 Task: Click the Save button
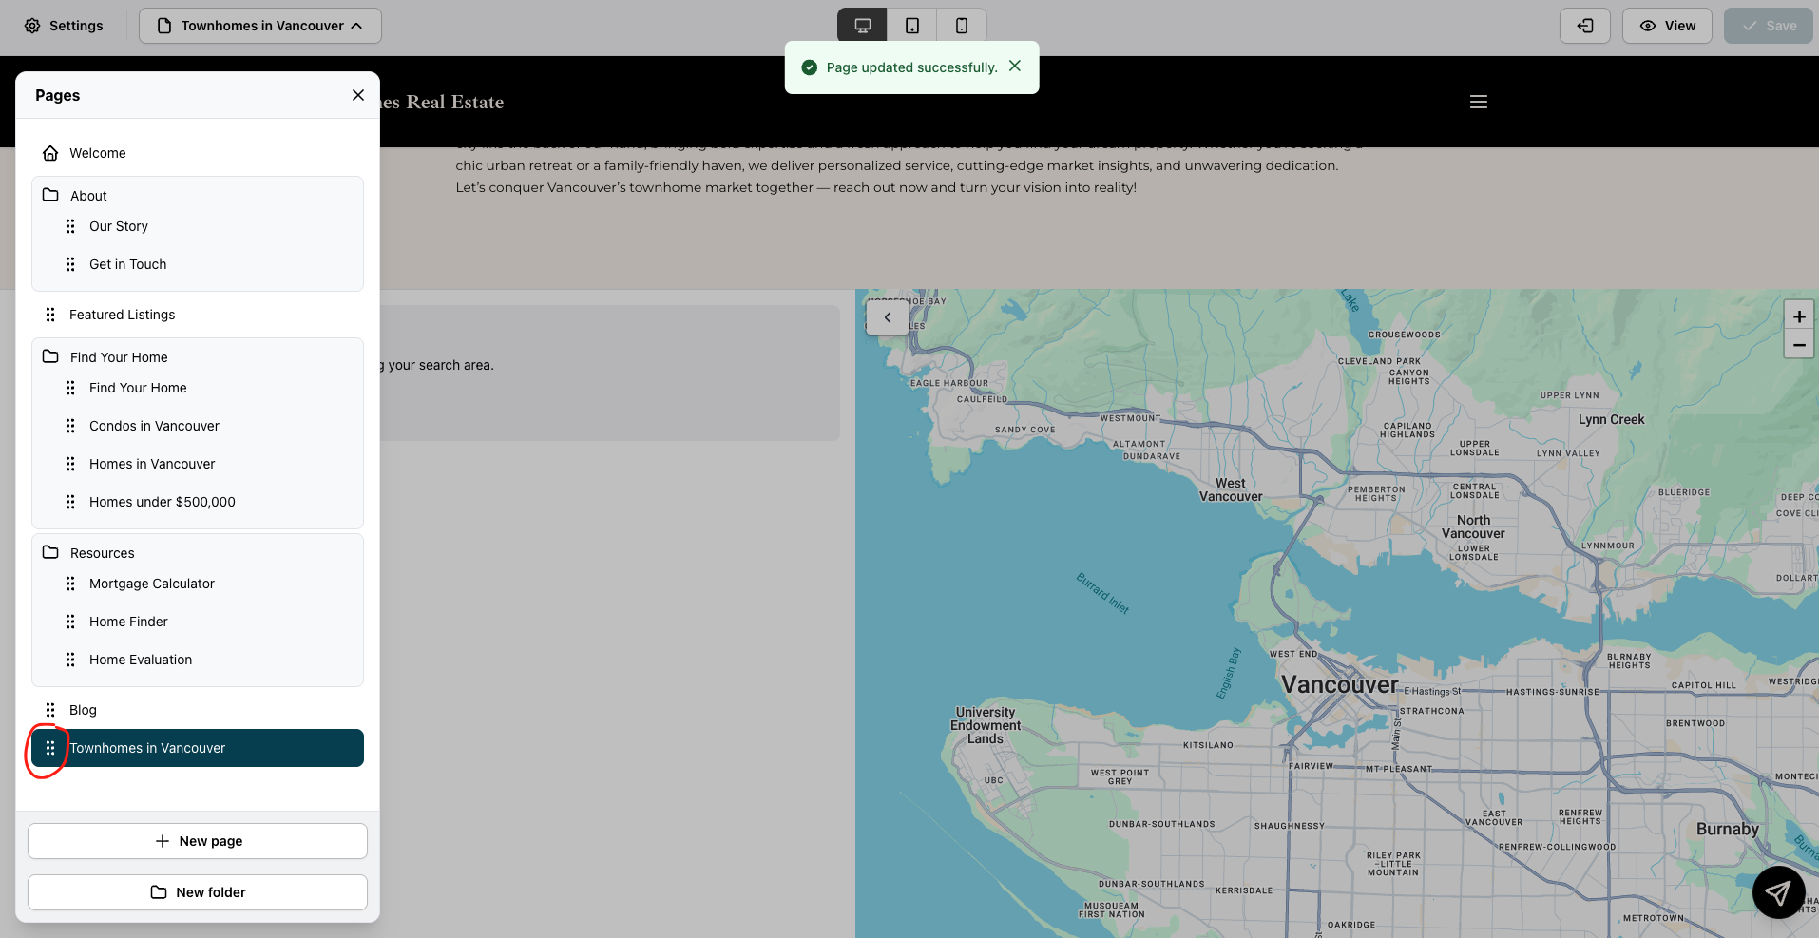1769,26
